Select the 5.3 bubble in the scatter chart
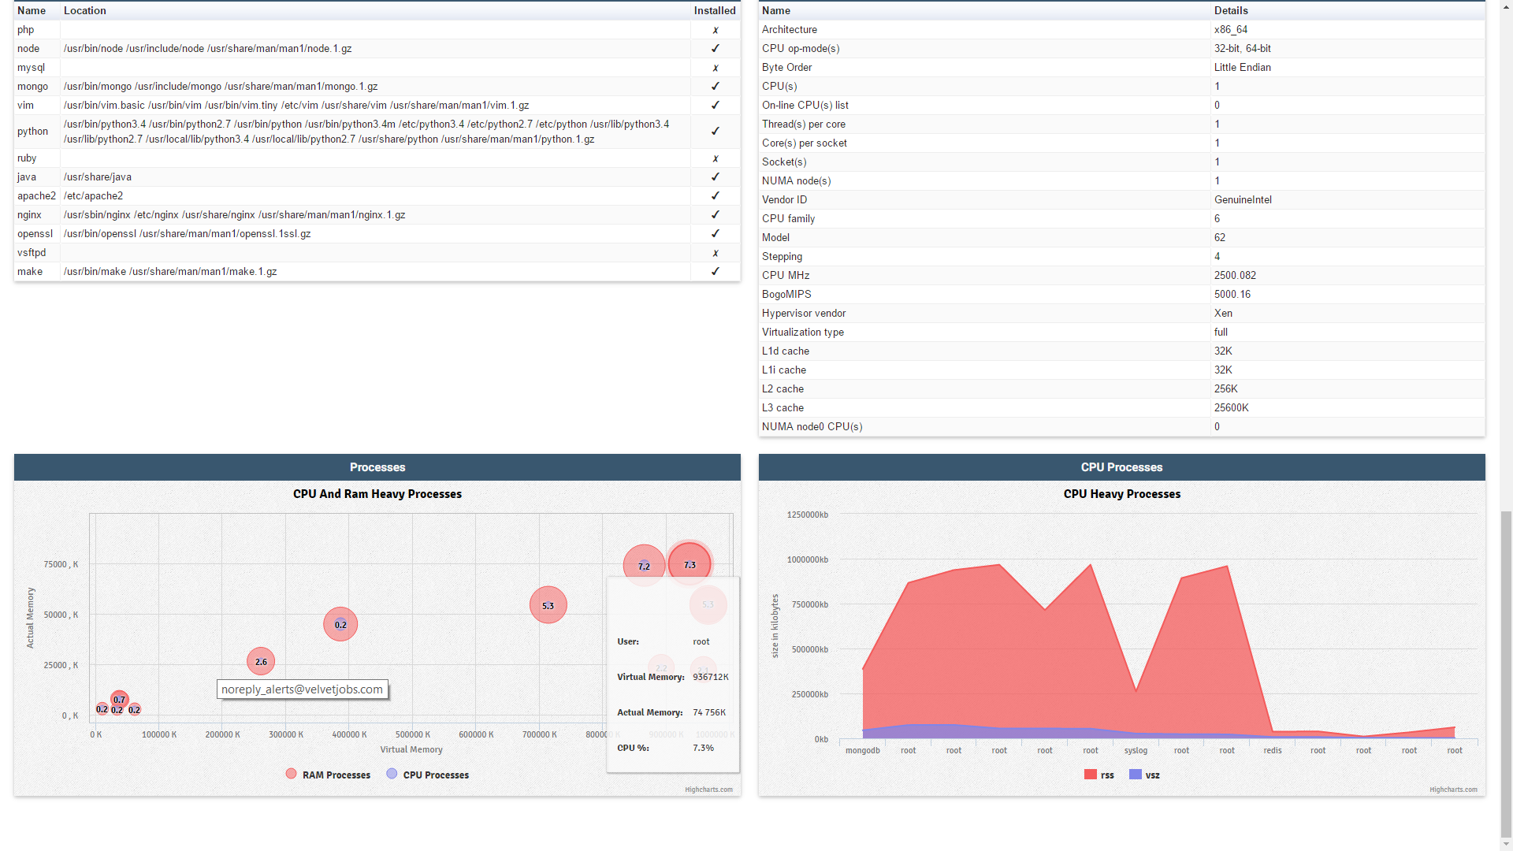 tap(548, 606)
